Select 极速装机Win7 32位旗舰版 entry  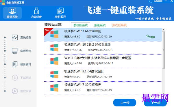(x=103, y=88)
